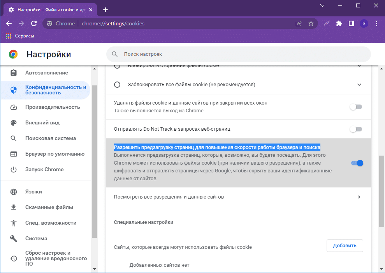
Task: Go back with the back arrow
Action: tap(9, 23)
